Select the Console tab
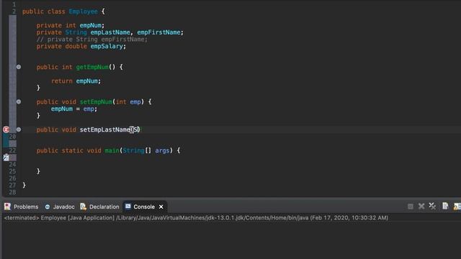This screenshot has width=461, height=259. click(x=144, y=207)
